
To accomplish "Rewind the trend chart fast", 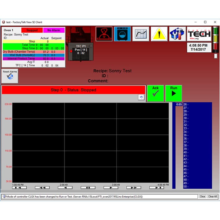I will [x=42, y=187].
